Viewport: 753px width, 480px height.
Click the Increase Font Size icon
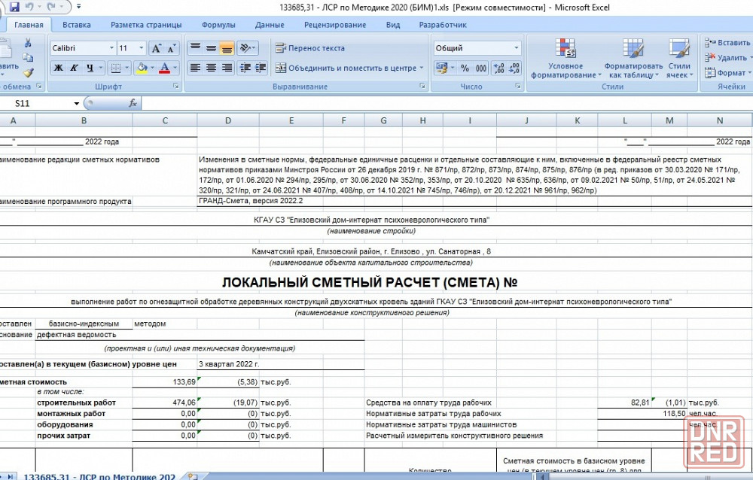tap(156, 48)
